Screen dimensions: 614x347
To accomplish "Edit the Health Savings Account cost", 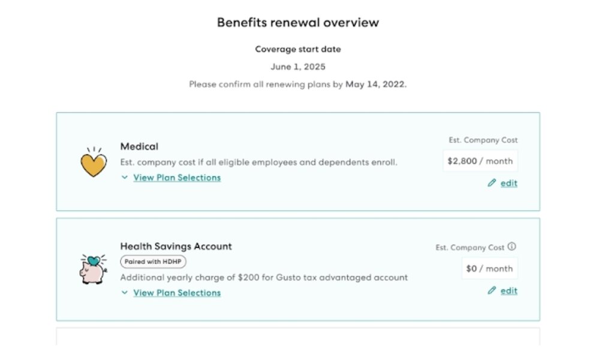I will 508,291.
